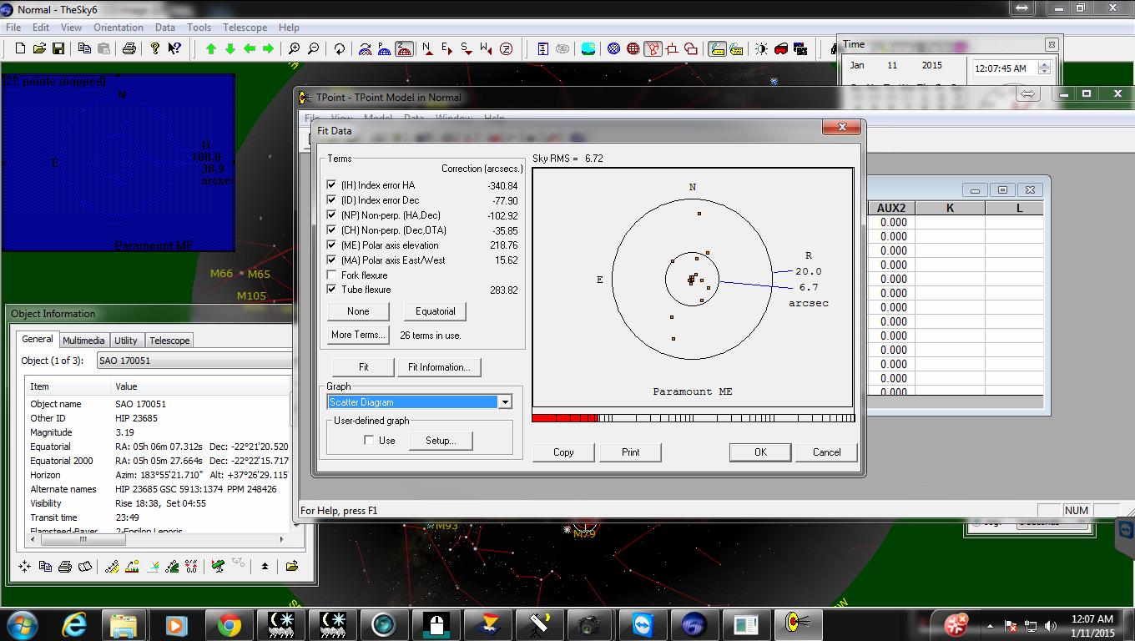Click the green Move Up arrow icon
The height and width of the screenshot is (641, 1135).
(211, 49)
